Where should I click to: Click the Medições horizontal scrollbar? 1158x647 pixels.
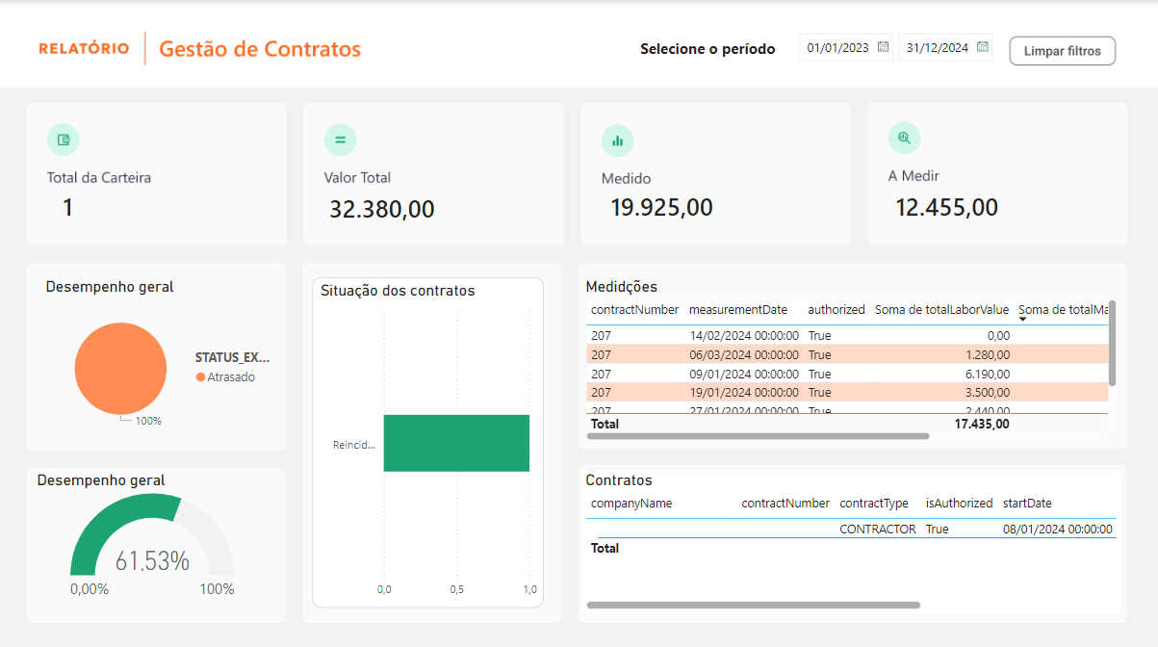758,436
